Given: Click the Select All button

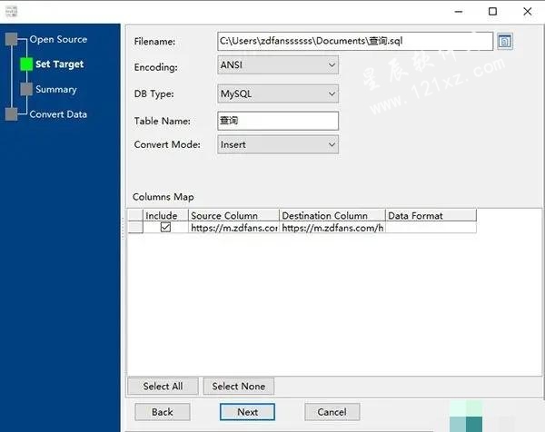Looking at the screenshot, I should tap(163, 386).
